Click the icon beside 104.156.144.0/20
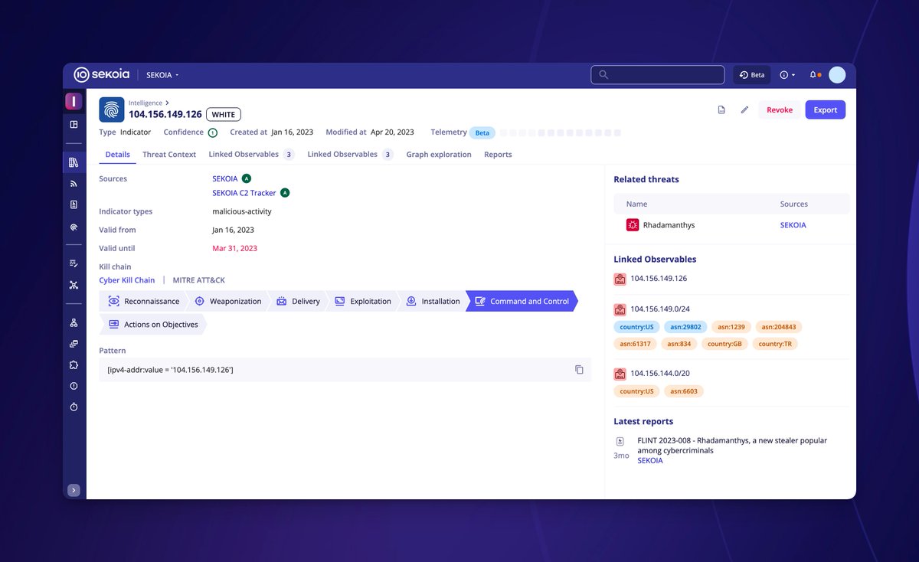The image size is (919, 562). tap(620, 374)
